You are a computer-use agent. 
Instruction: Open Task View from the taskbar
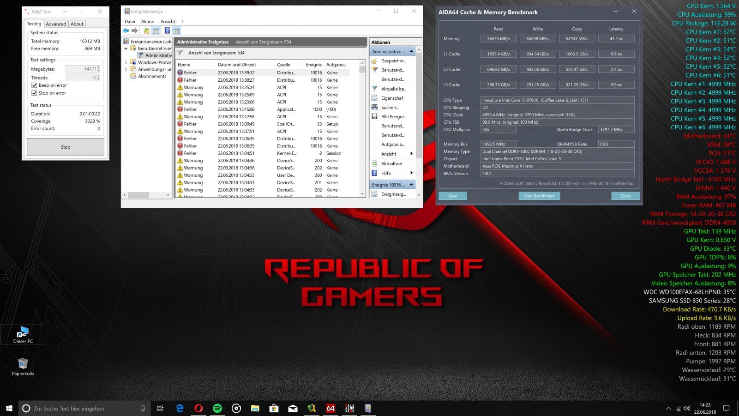point(160,408)
